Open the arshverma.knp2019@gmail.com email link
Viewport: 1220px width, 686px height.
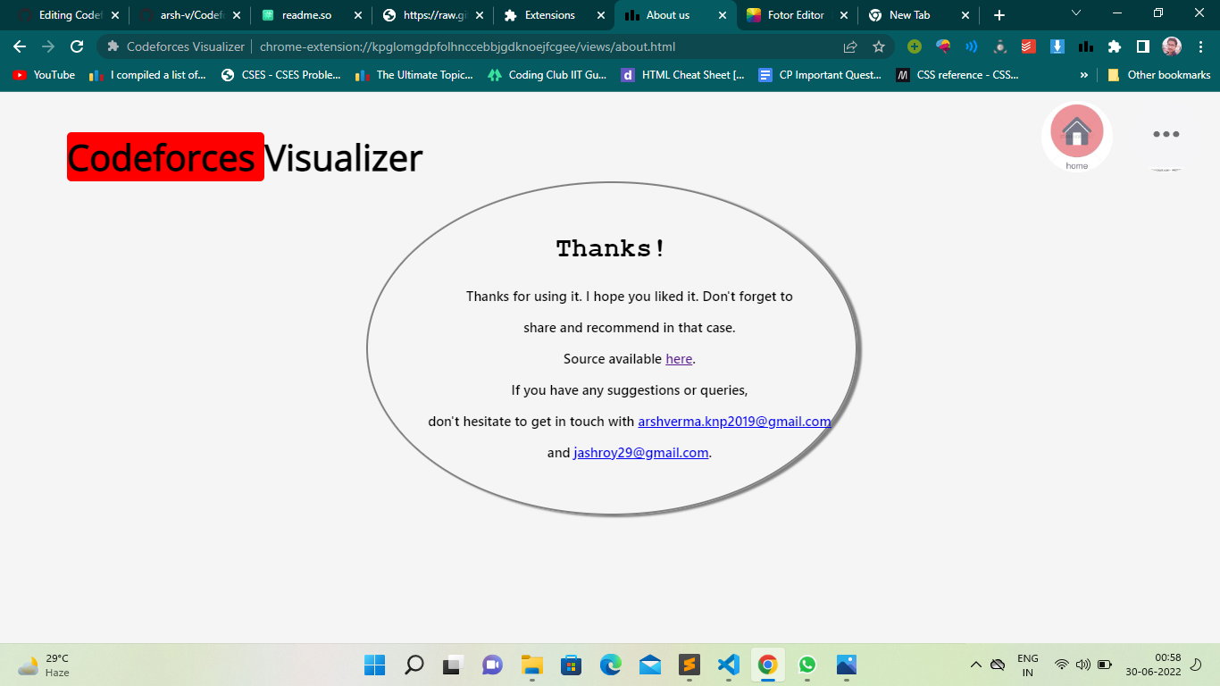click(x=734, y=421)
